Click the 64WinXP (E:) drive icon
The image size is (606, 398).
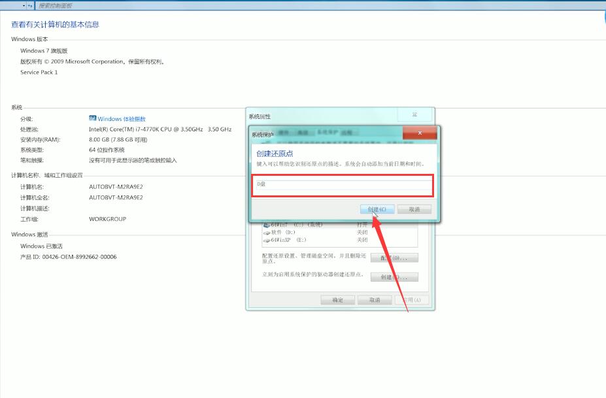[x=266, y=240]
